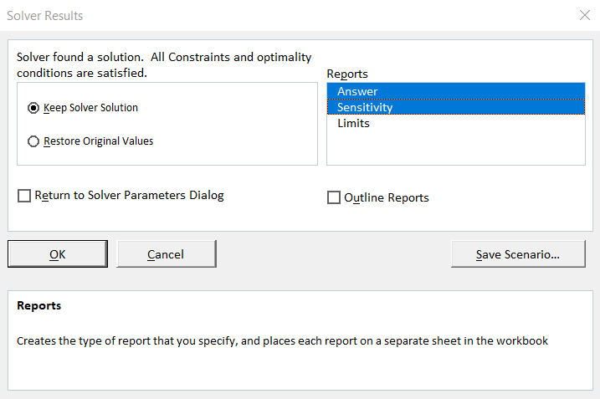
Task: Toggle the Outline Reports checkbox
Action: [334, 197]
